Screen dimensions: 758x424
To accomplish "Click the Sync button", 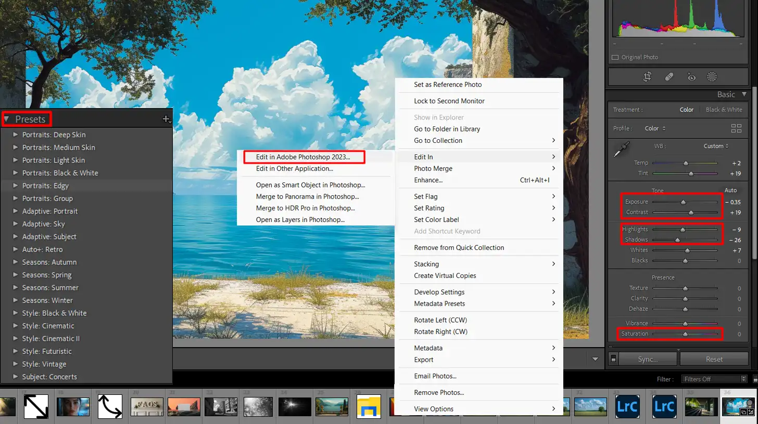I will 648,359.
